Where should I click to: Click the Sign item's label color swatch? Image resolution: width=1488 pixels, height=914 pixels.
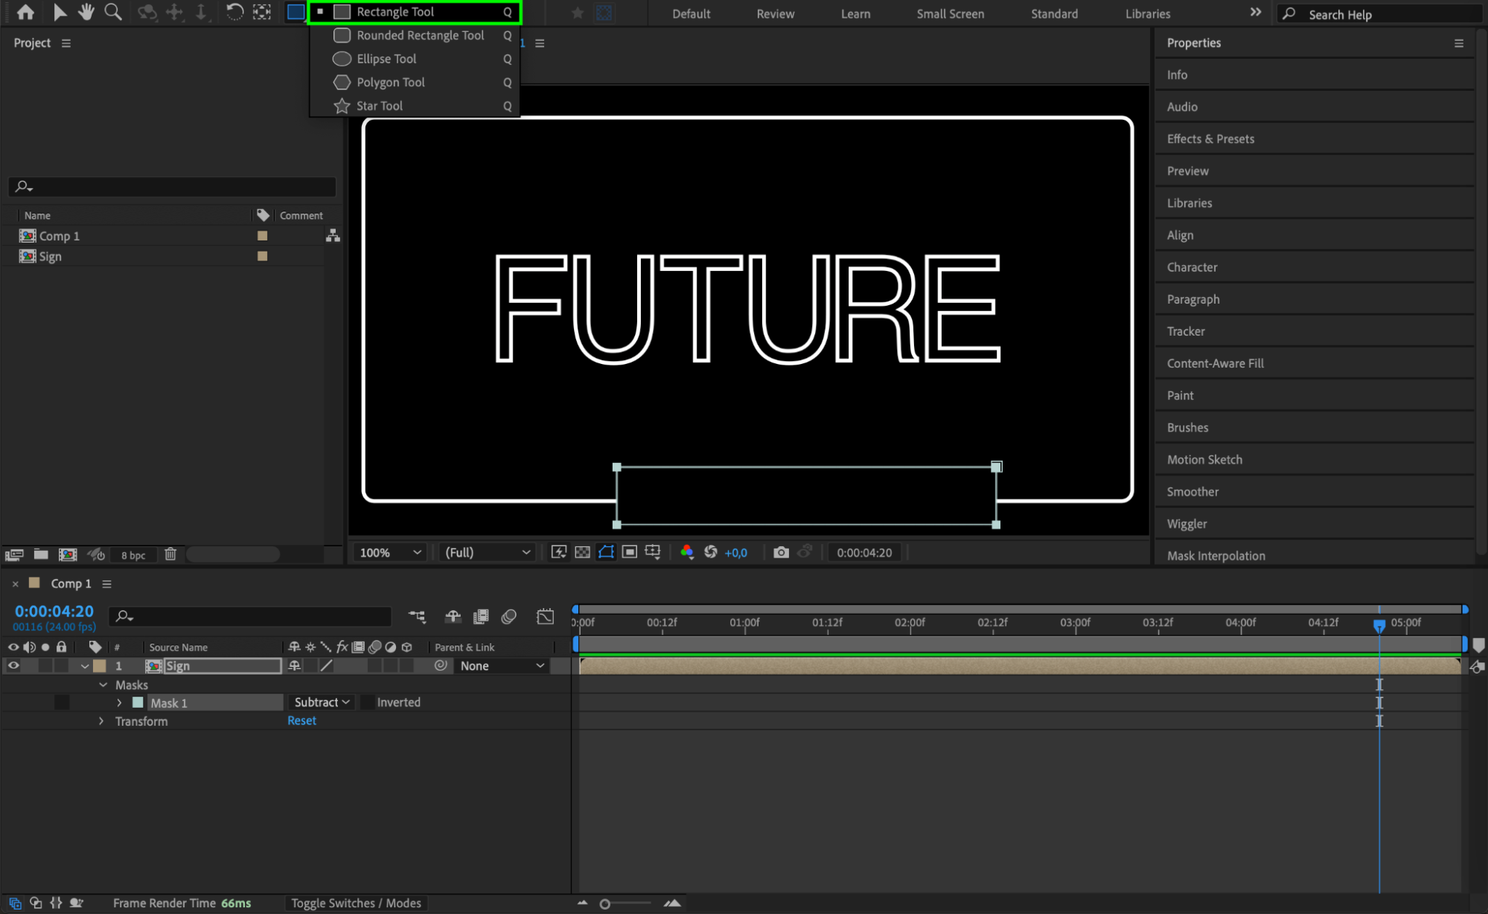click(262, 256)
